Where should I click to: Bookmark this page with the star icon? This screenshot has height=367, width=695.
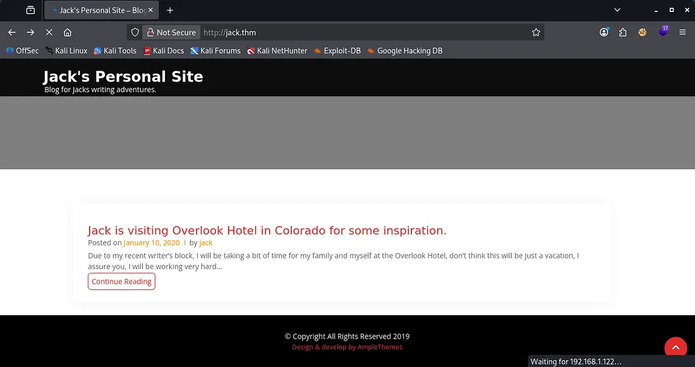tap(536, 32)
